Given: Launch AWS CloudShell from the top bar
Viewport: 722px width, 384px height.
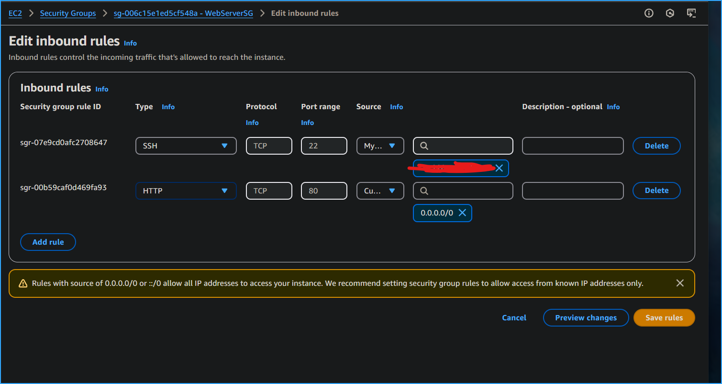Looking at the screenshot, I should click(x=691, y=13).
